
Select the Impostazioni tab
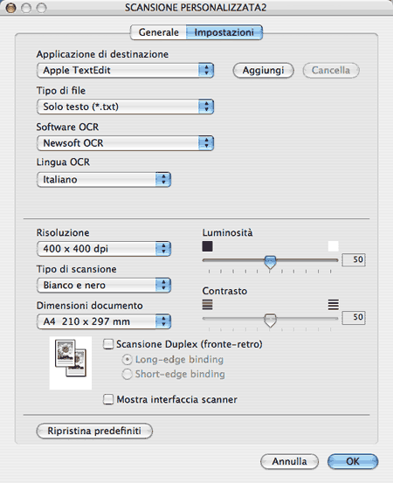[224, 32]
